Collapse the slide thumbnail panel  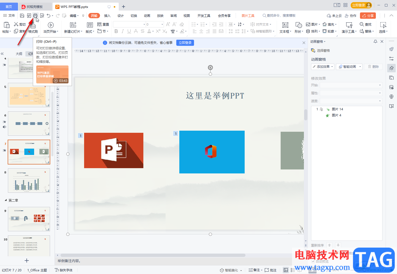2,54
